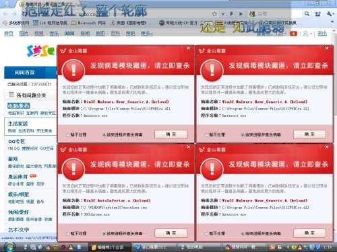Viewport: 337px width, 252px height.
Task: Open the 生活家居 category
Action: click(x=18, y=124)
